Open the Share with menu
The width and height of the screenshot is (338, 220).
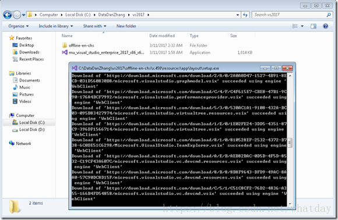[x=94, y=26]
